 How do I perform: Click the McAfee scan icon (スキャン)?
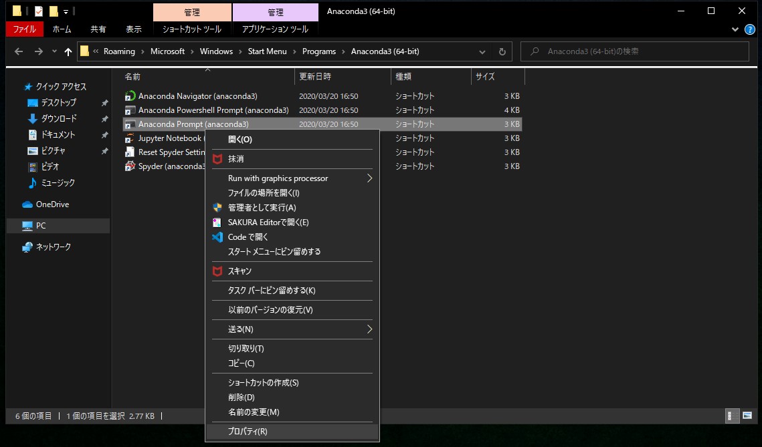(217, 271)
